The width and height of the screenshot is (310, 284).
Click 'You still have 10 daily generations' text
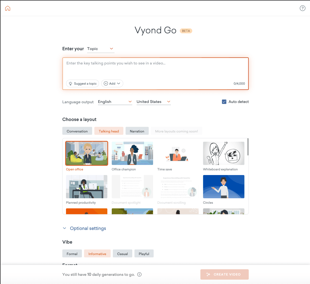[99, 274]
